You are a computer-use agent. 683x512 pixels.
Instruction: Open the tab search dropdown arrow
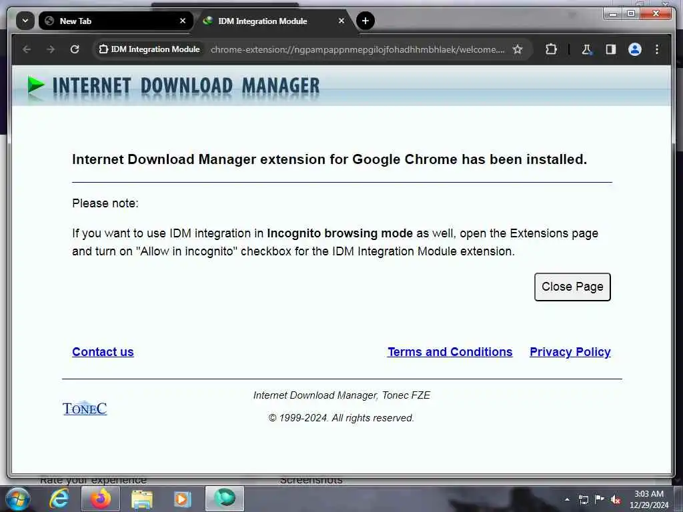25,21
